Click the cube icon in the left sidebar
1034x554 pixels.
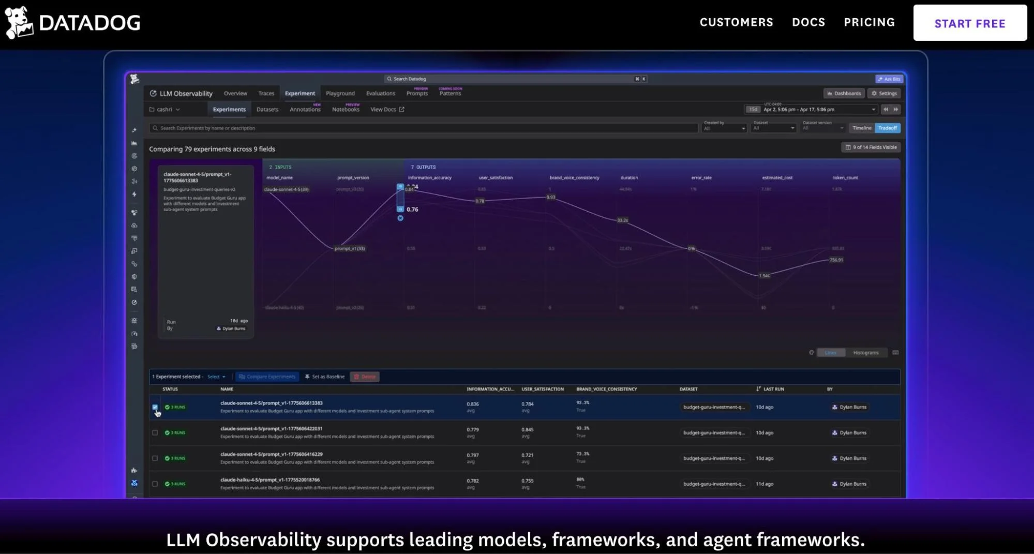(x=134, y=169)
